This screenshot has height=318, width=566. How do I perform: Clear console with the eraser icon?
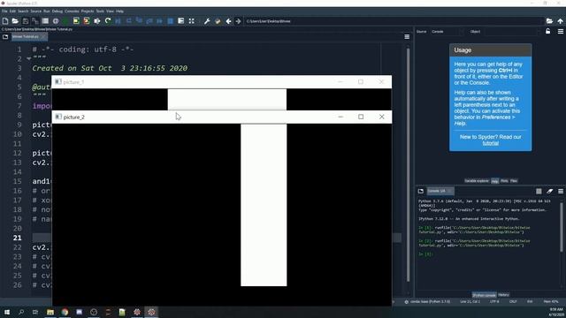[x=549, y=191]
